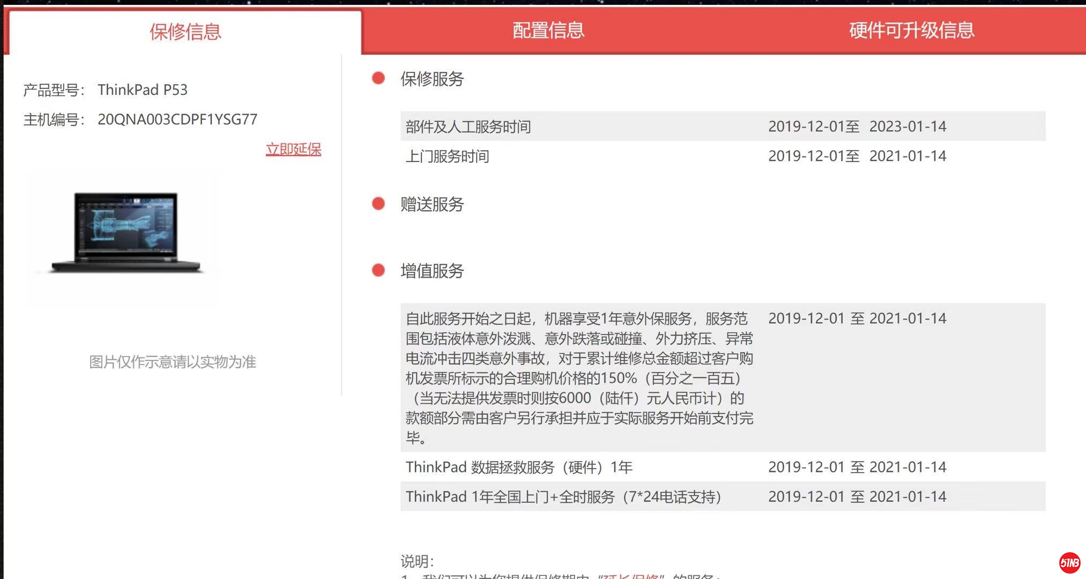Click the 增值服务 section heading

click(432, 271)
